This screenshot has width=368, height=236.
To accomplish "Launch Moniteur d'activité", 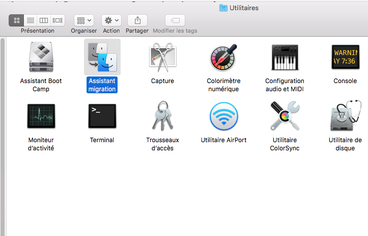I will pos(41,116).
